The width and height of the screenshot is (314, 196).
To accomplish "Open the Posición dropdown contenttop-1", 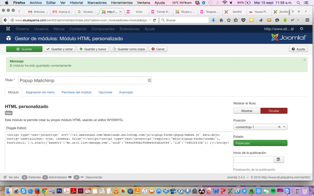I will [x=260, y=127].
